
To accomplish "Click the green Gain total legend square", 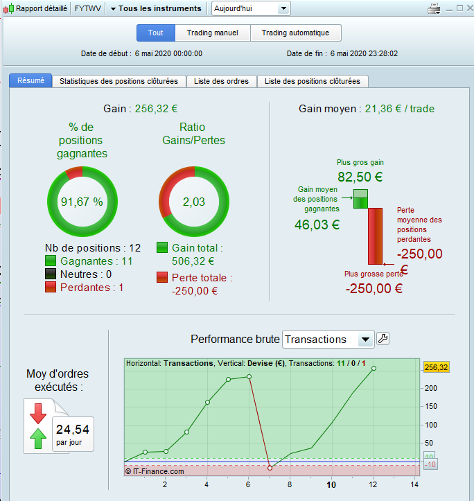I will [x=162, y=248].
